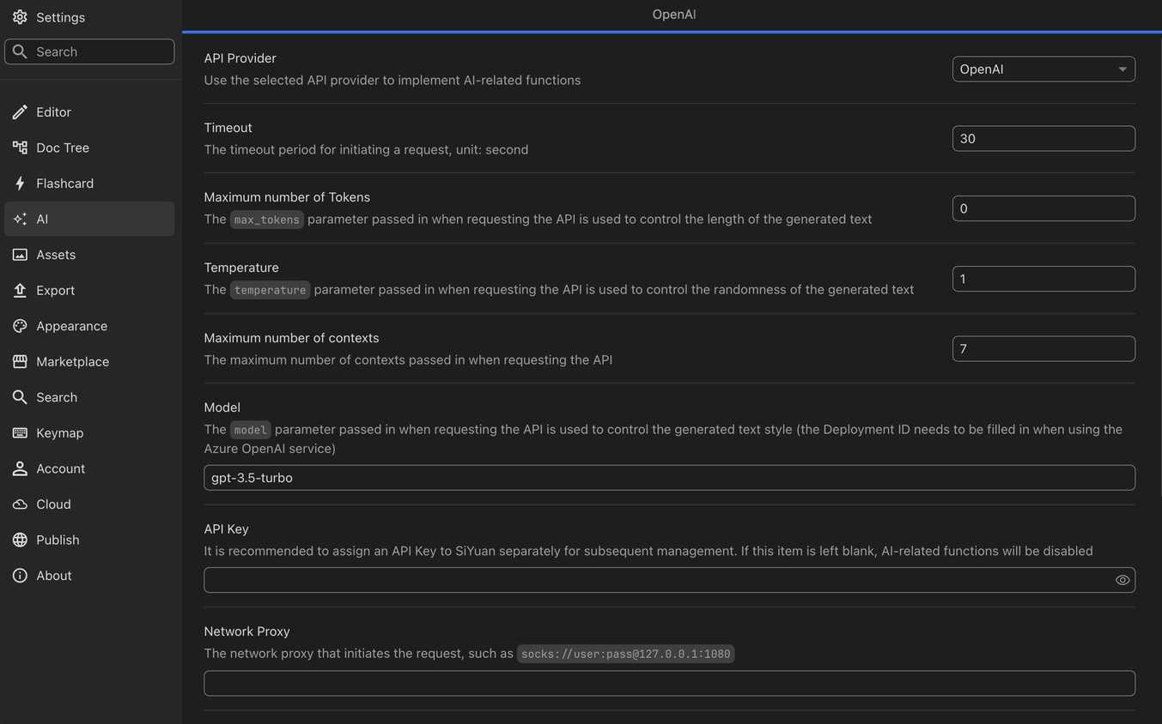This screenshot has height=724, width=1162.
Task: Open Account settings label
Action: [60, 468]
